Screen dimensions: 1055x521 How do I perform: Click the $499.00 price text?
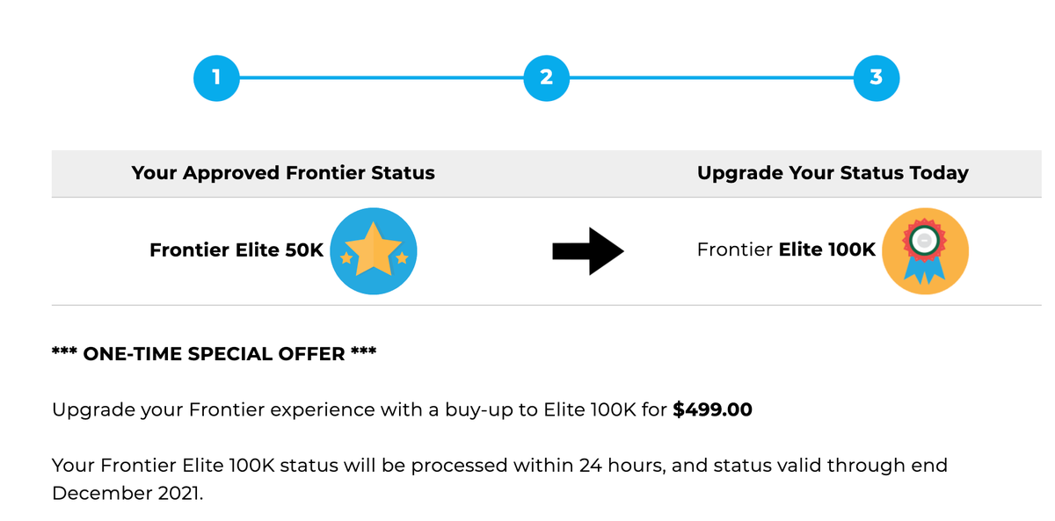[x=713, y=409]
